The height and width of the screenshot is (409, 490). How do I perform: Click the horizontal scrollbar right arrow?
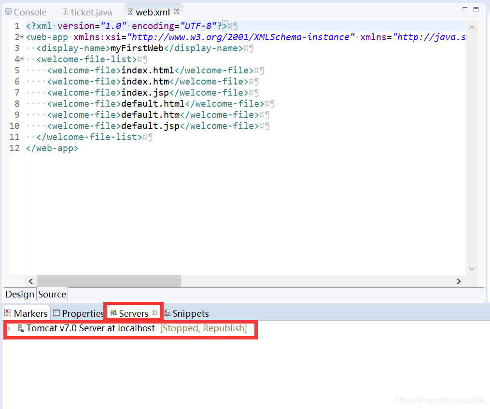pyautogui.click(x=459, y=281)
